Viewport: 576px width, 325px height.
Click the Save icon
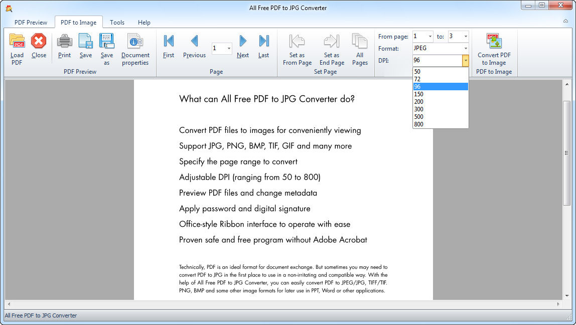(86, 41)
